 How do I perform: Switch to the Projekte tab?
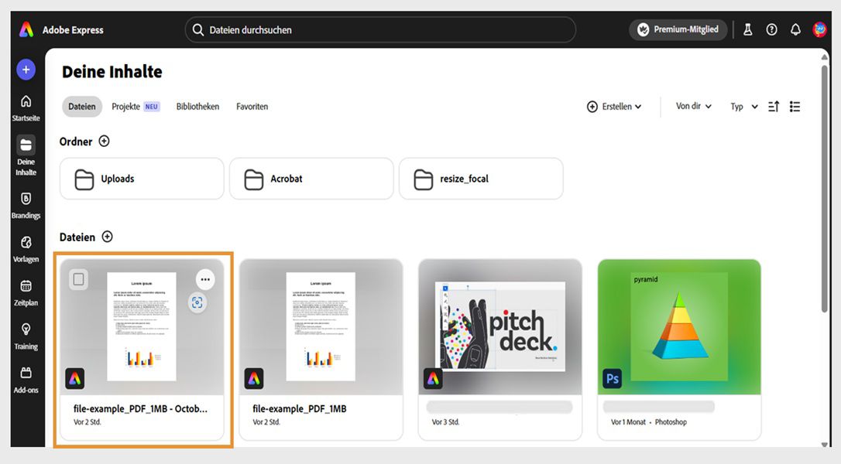pos(125,106)
